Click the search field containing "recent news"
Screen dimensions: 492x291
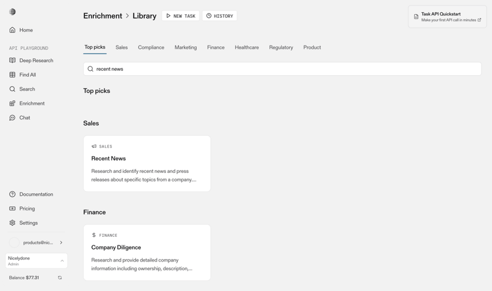(x=282, y=69)
